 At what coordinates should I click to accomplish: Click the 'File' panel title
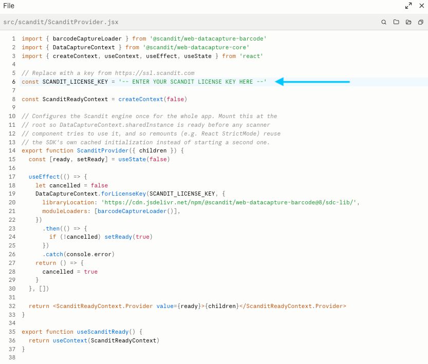click(9, 6)
